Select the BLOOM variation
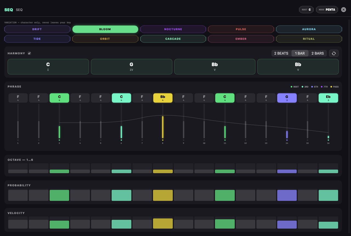The width and height of the screenshot is (351, 236). tap(105, 29)
